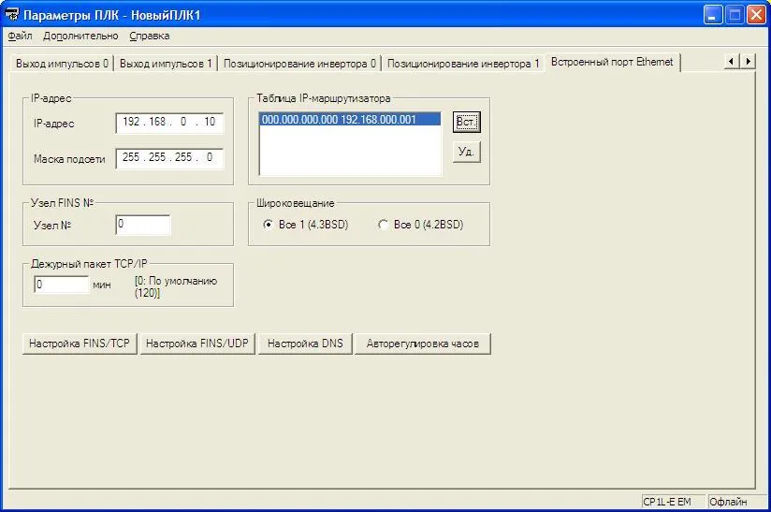Click 'Уд.' to delete the router entry
771x512 pixels.
[466, 152]
